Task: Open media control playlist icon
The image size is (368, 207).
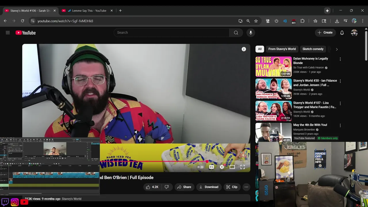Action: (346, 21)
